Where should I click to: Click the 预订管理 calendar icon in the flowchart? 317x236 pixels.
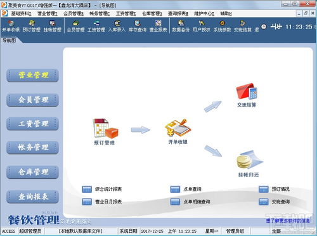[105, 128]
